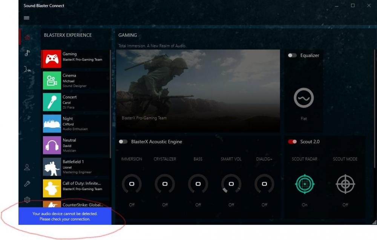
Task: Select the Concert profile microphone icon
Action: 52,102
